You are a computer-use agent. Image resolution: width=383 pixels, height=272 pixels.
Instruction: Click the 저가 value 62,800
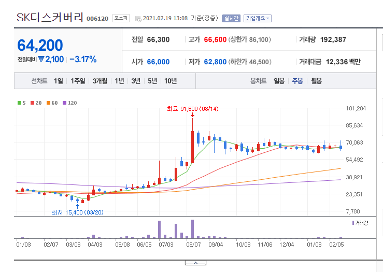tap(215, 62)
